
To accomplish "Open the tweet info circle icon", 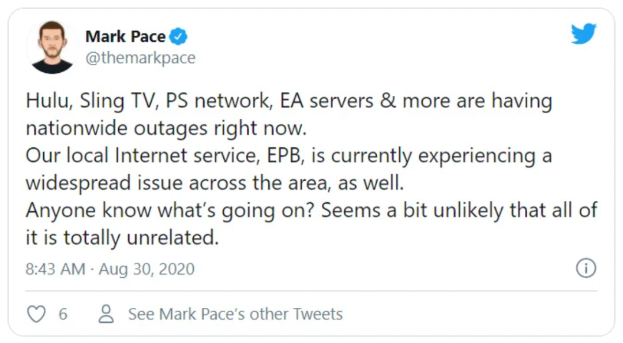I will pos(586,269).
